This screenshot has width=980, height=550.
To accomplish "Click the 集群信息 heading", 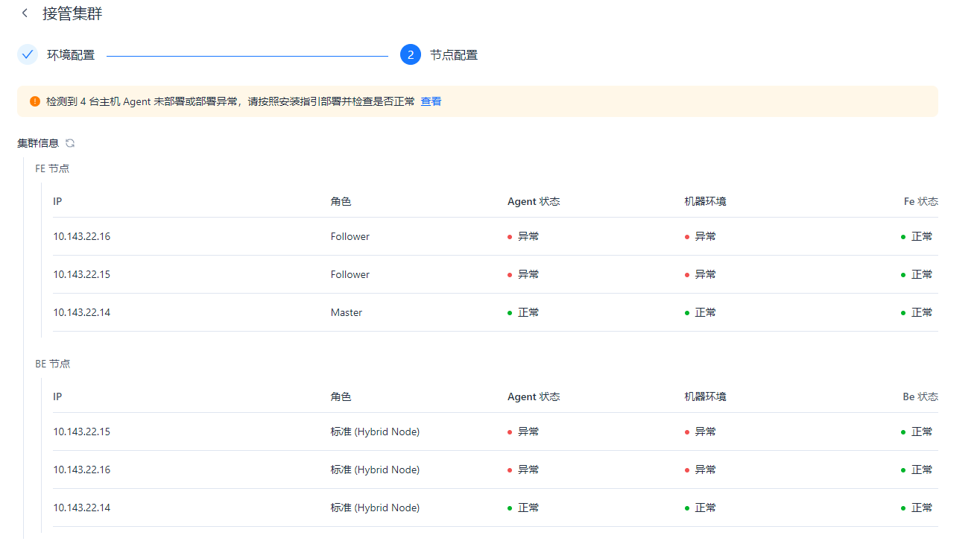I will (x=38, y=143).
